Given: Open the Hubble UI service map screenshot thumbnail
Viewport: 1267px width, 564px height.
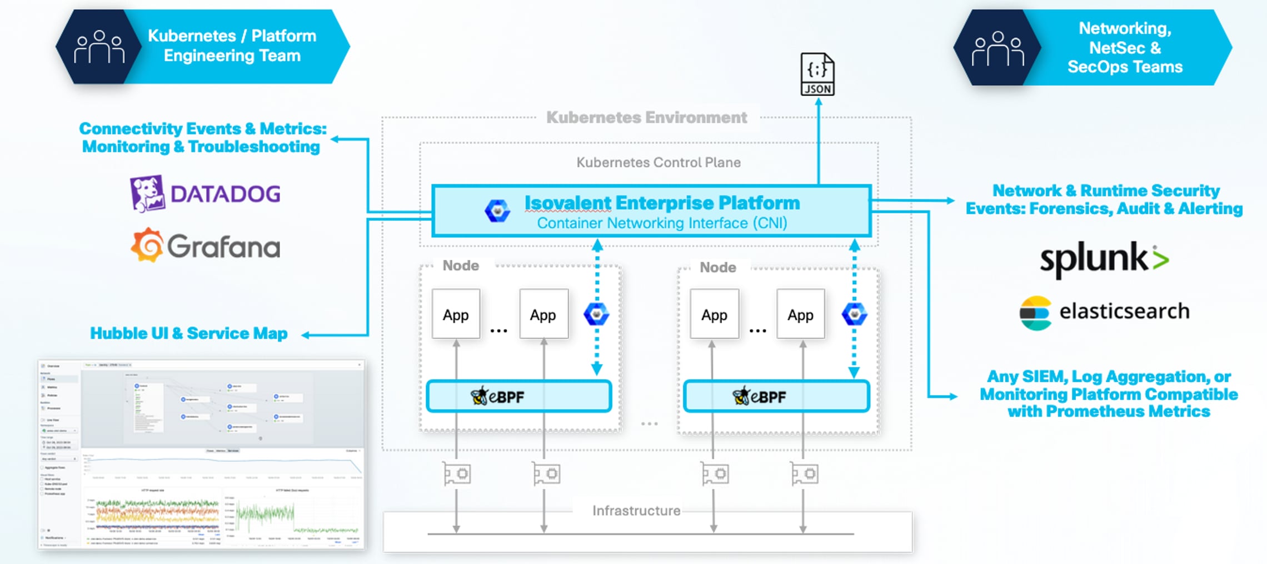Looking at the screenshot, I should [202, 455].
